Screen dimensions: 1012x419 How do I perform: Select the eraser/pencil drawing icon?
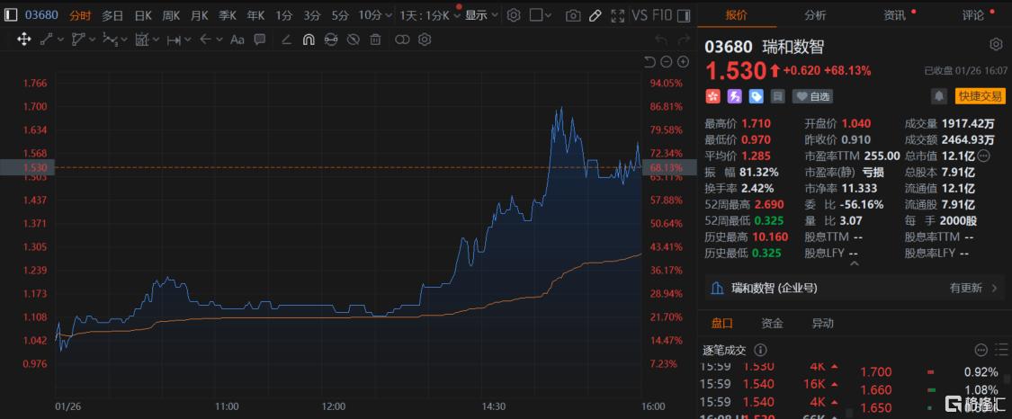pos(595,15)
